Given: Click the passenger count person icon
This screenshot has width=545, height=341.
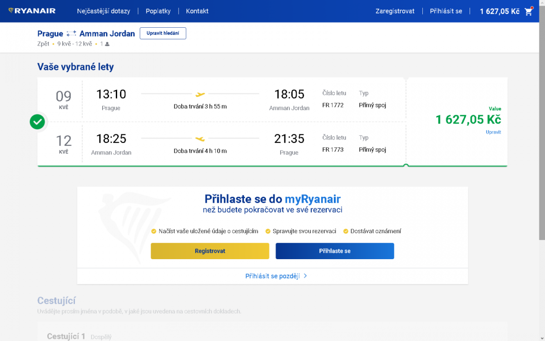Looking at the screenshot, I should pyautogui.click(x=107, y=44).
